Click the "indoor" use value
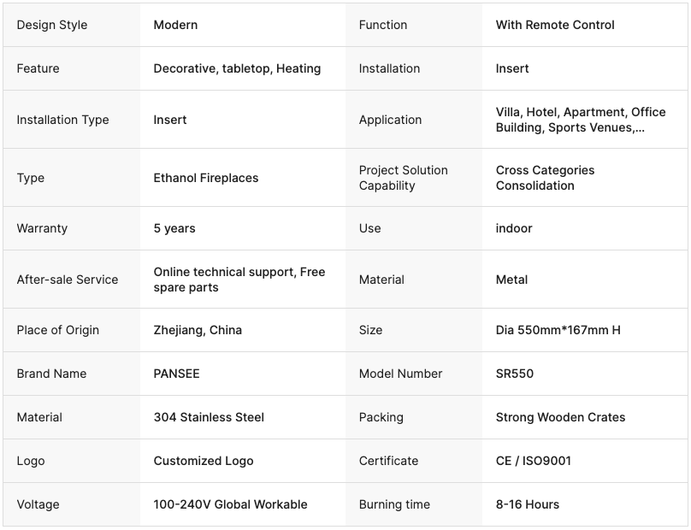This screenshot has width=691, height=530. coord(514,228)
